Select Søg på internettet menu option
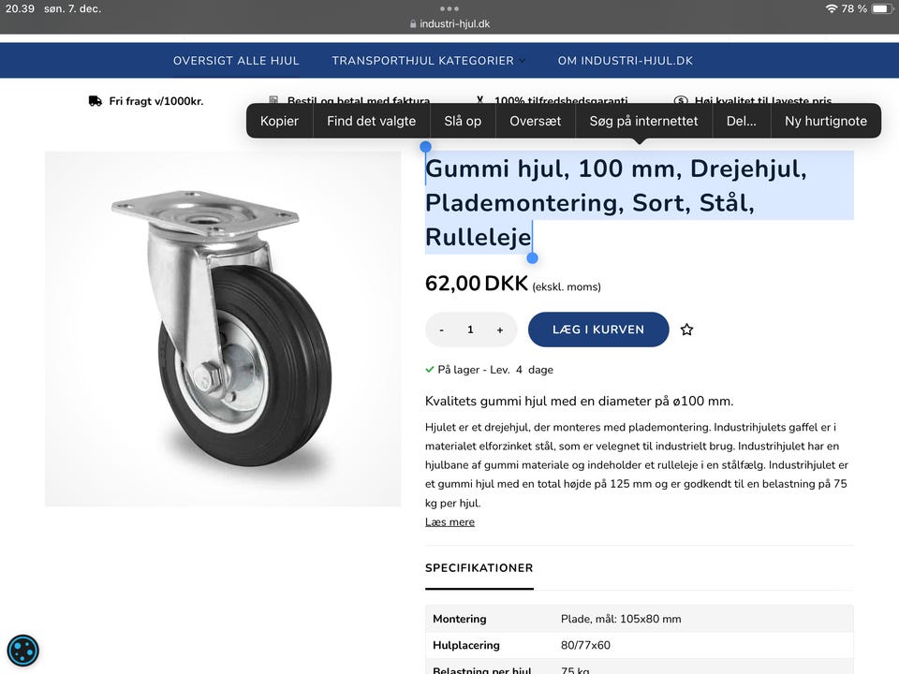The image size is (899, 674). pos(644,121)
